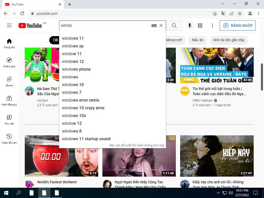The height and width of the screenshot is (198, 264).
Task: Select suggestion "windows 7"
Action: (x=112, y=93)
